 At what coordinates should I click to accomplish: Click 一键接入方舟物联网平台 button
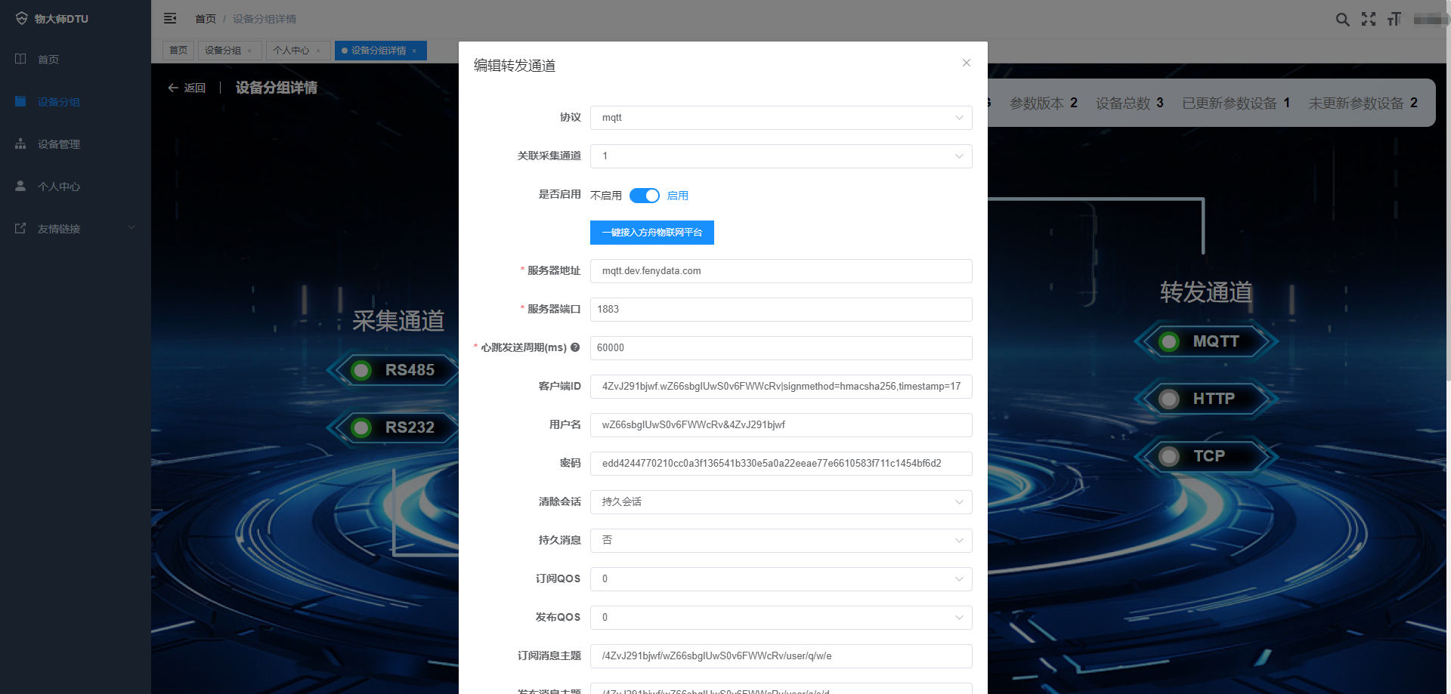point(651,232)
